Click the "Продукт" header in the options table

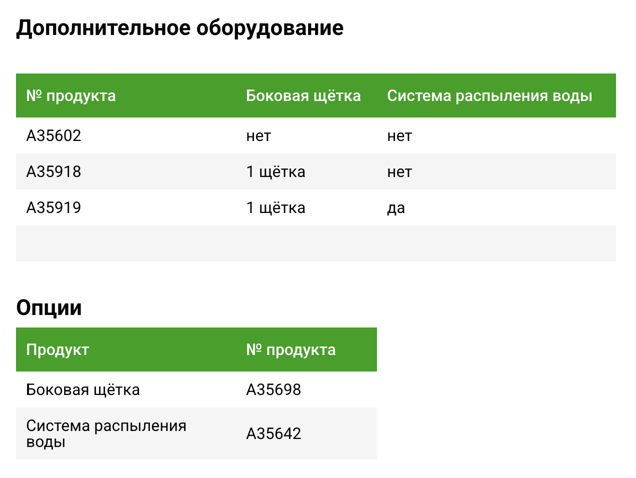click(57, 349)
